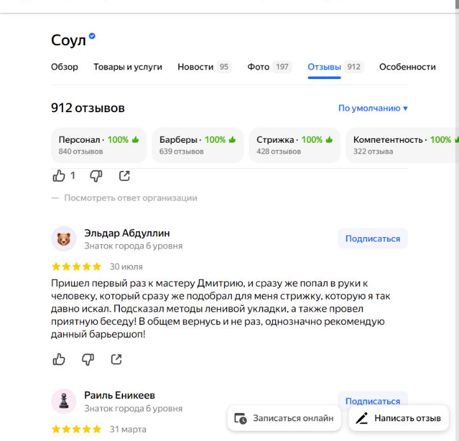Subscribe to Эльдар Абдуллин with Подписаться

[x=373, y=238]
